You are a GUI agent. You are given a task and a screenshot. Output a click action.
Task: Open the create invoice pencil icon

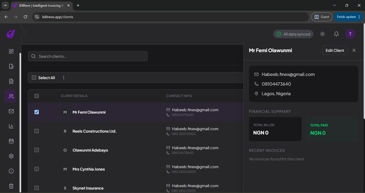click(x=11, y=66)
